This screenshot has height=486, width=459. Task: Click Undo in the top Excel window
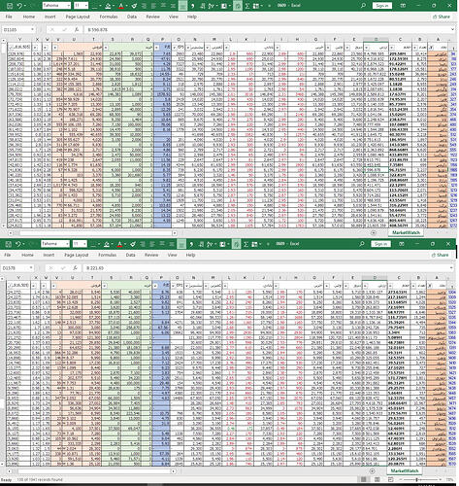pos(19,6)
